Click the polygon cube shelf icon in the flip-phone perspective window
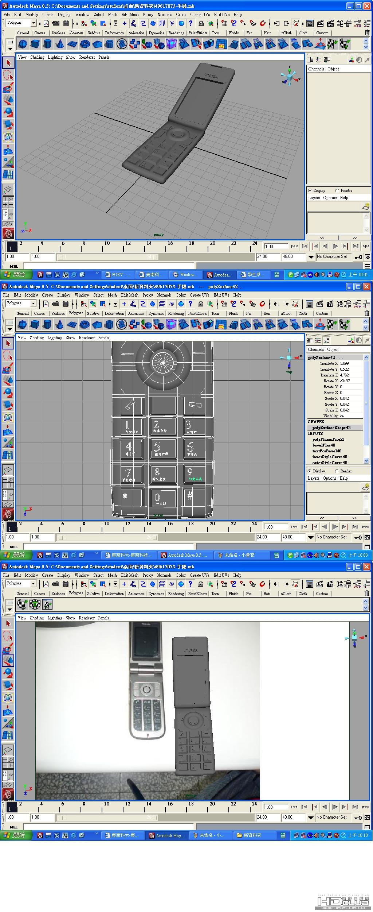 pos(35,44)
